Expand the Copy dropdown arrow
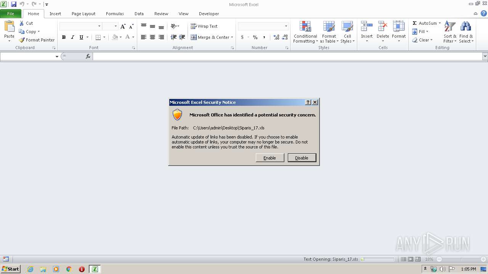 39,32
